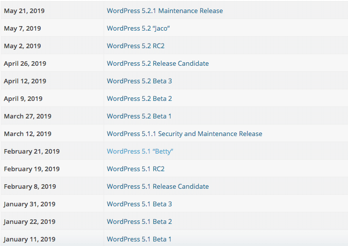Click the WordPress 5.2 Beta 2 link
This screenshot has width=348, height=246.
click(139, 98)
